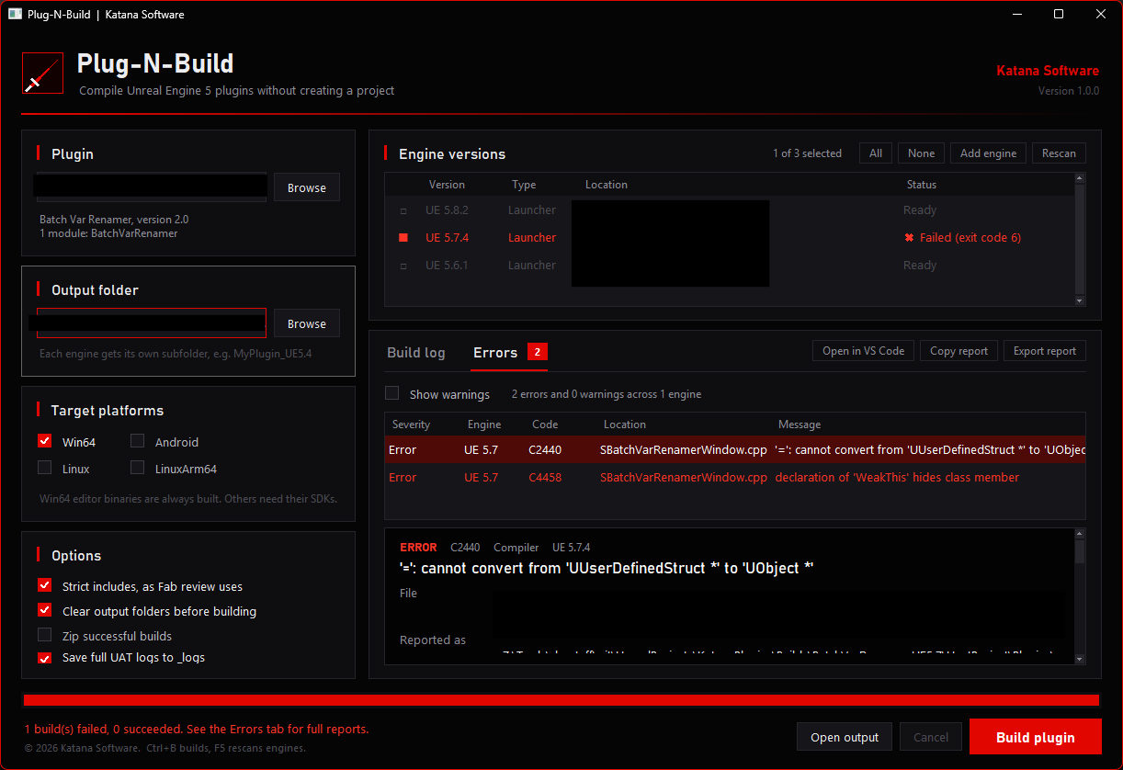Sort errors by Severity column header
Viewport: 1123px width, 770px height.
coord(411,425)
